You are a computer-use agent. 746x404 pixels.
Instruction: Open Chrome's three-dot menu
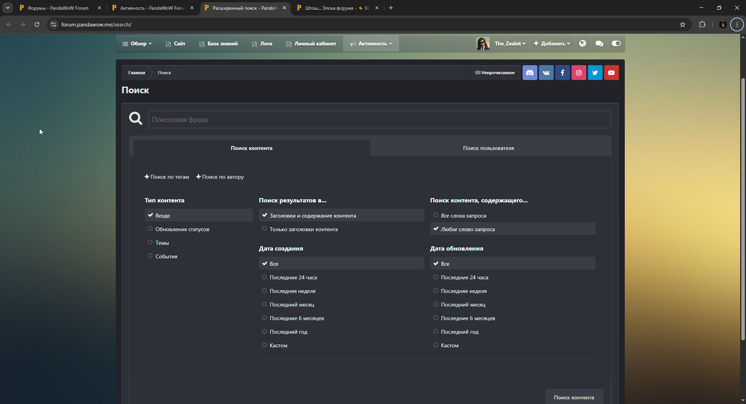[x=737, y=24]
